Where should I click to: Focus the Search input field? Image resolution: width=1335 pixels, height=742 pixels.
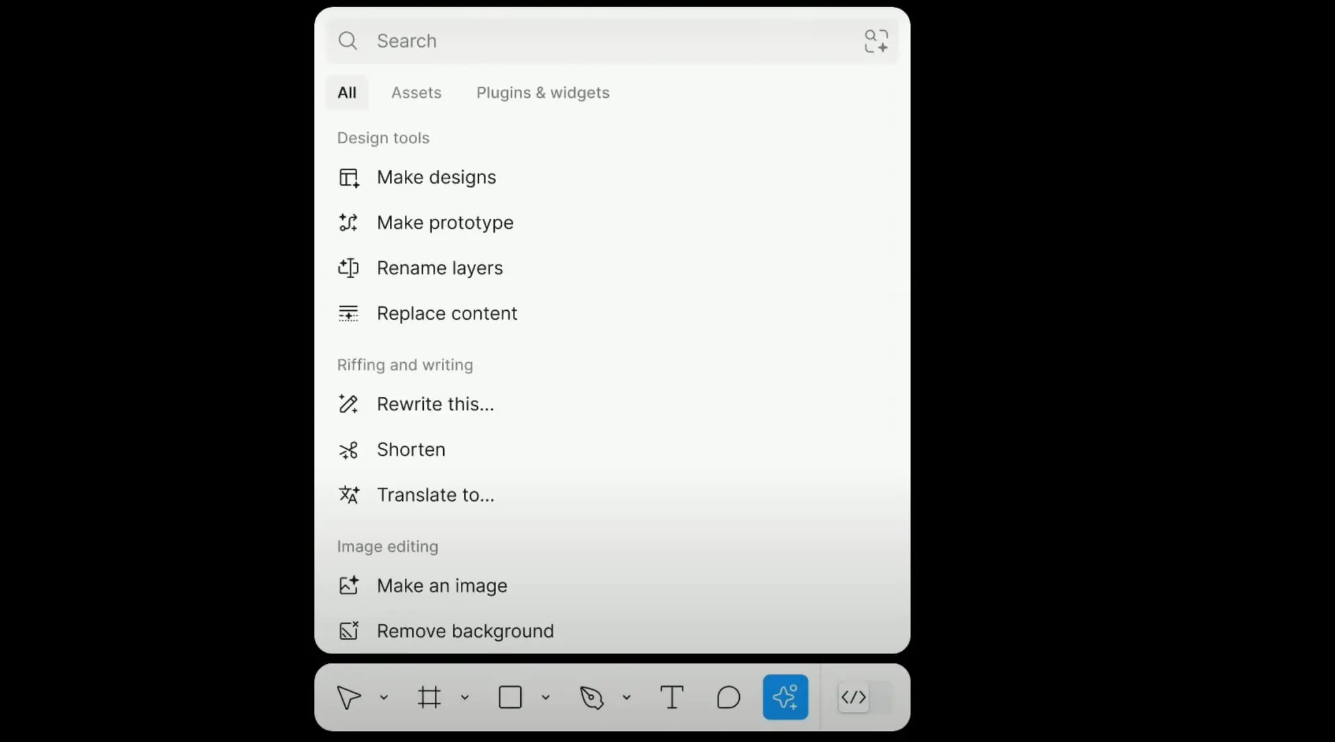click(587, 41)
